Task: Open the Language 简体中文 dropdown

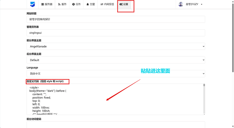Action: point(116,74)
